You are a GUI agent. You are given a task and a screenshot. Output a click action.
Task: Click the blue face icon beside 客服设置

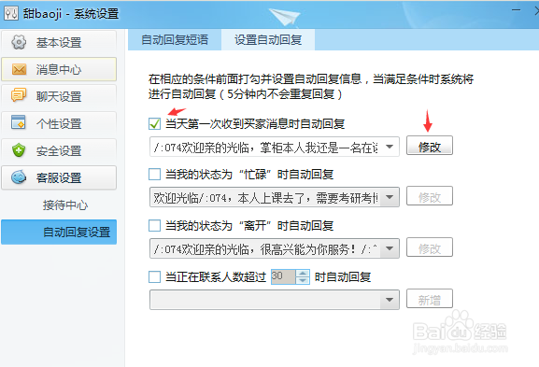19,177
